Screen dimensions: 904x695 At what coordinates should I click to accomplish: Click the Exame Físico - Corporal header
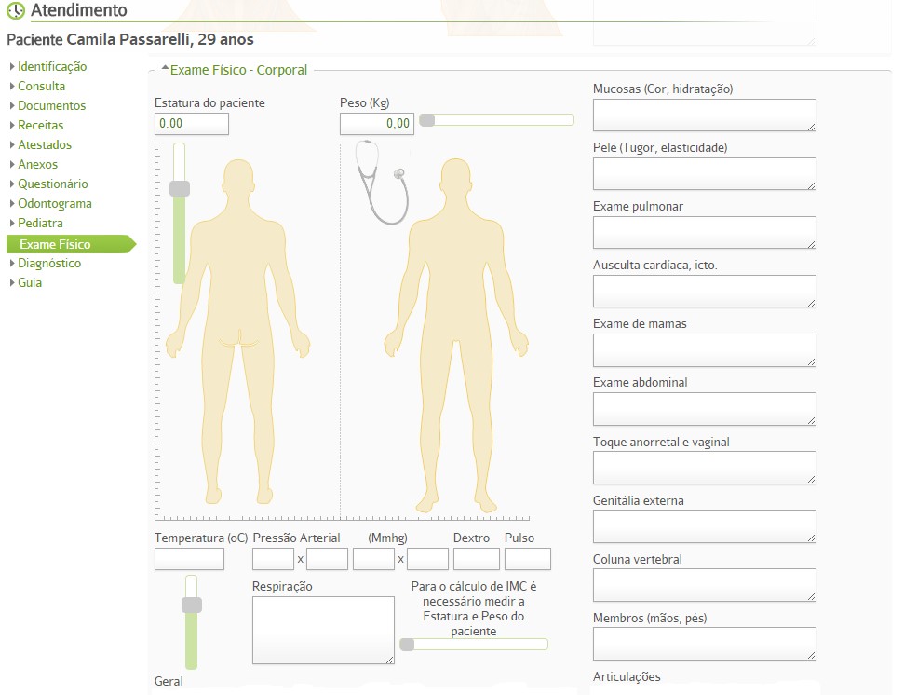238,70
